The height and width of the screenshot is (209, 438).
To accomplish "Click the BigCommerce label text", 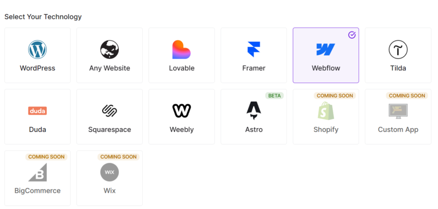I will 38,191.
